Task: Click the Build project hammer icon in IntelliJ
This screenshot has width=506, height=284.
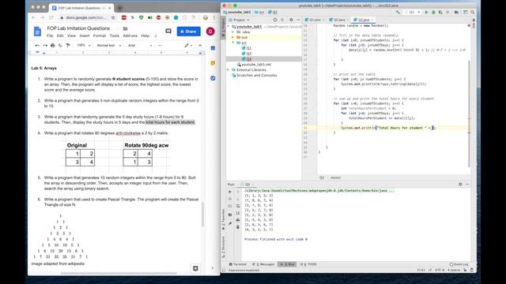Action: (398, 13)
